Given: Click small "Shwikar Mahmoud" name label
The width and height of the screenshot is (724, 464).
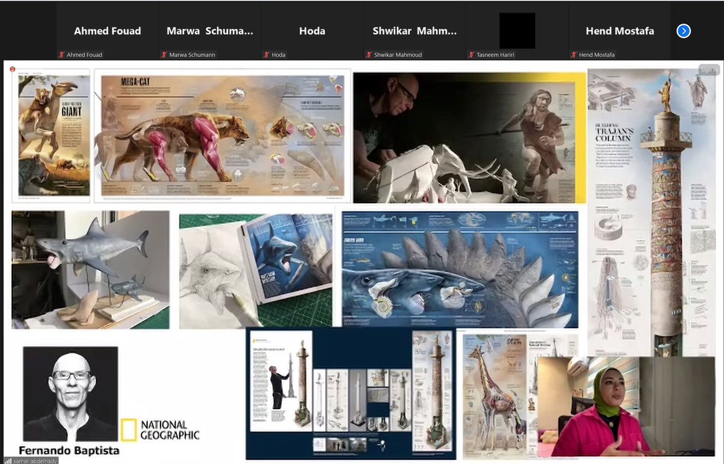Looking at the screenshot, I should (x=397, y=55).
